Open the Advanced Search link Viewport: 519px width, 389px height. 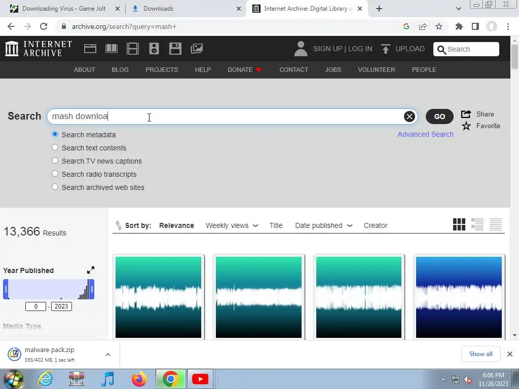point(425,134)
